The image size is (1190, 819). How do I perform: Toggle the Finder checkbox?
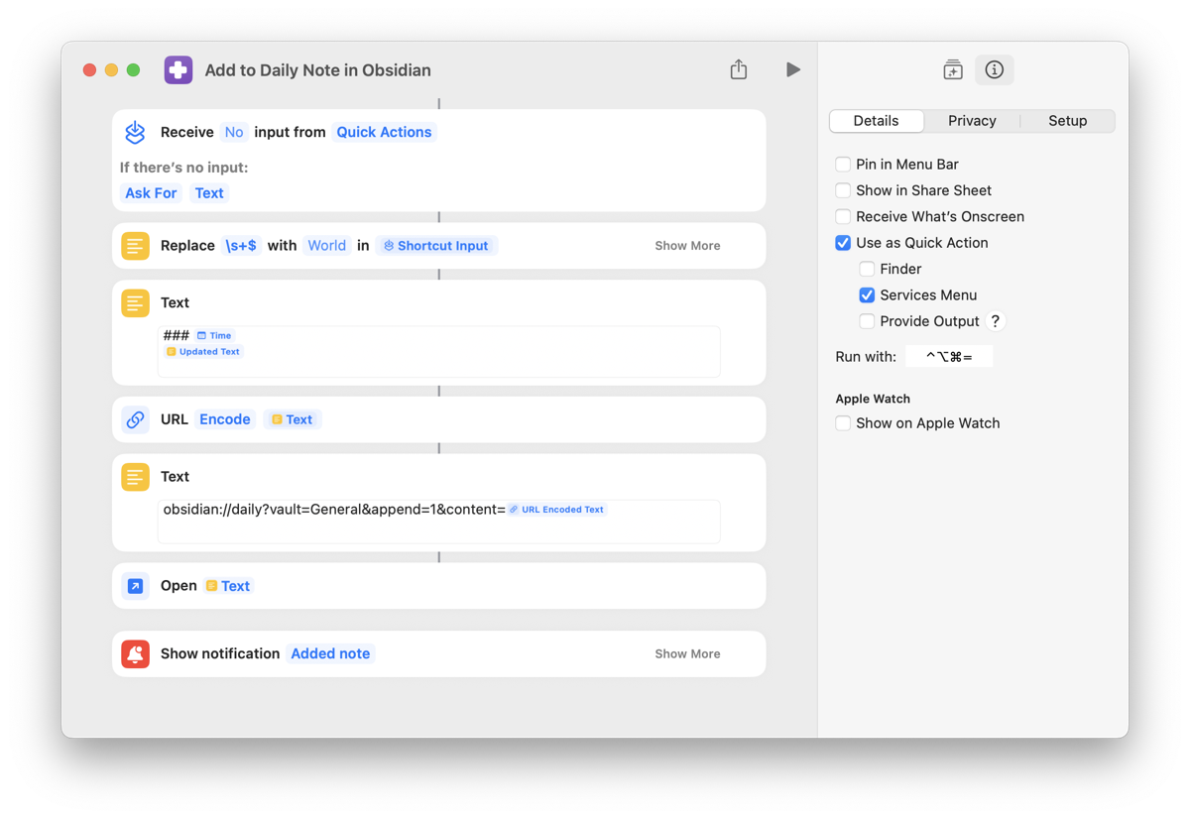[867, 269]
